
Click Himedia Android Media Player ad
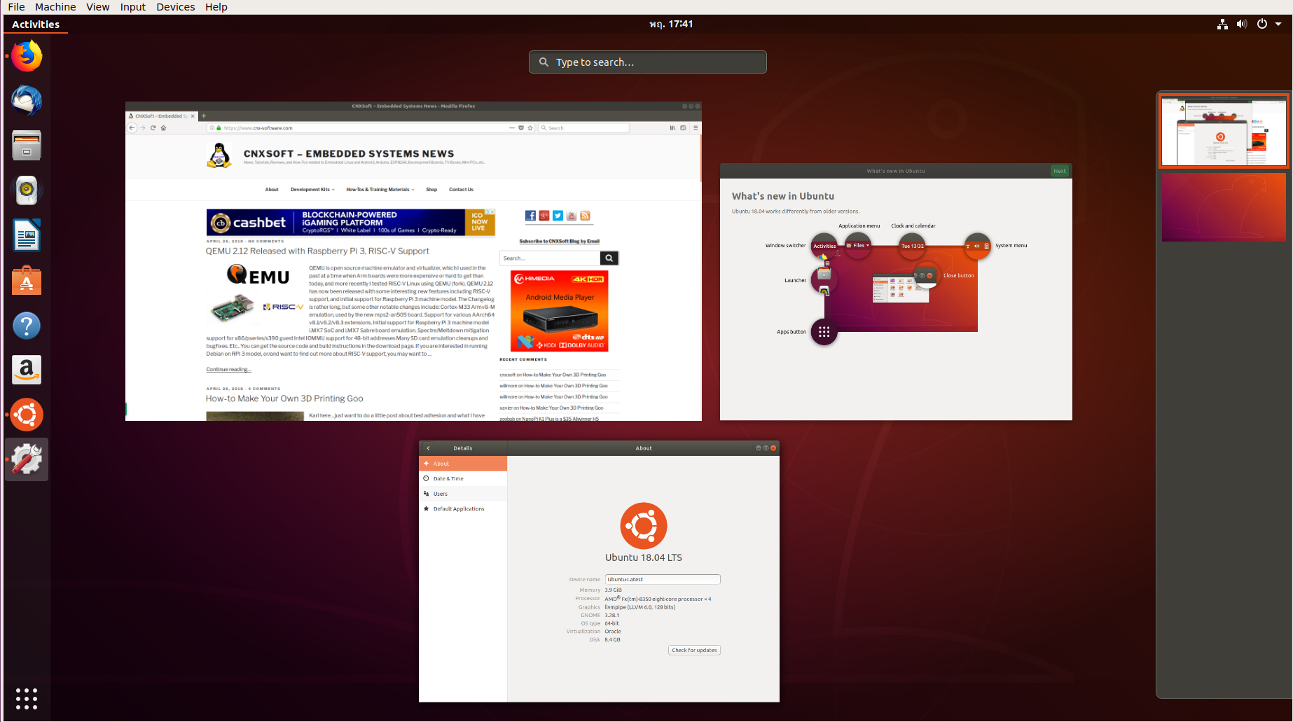[x=560, y=311]
